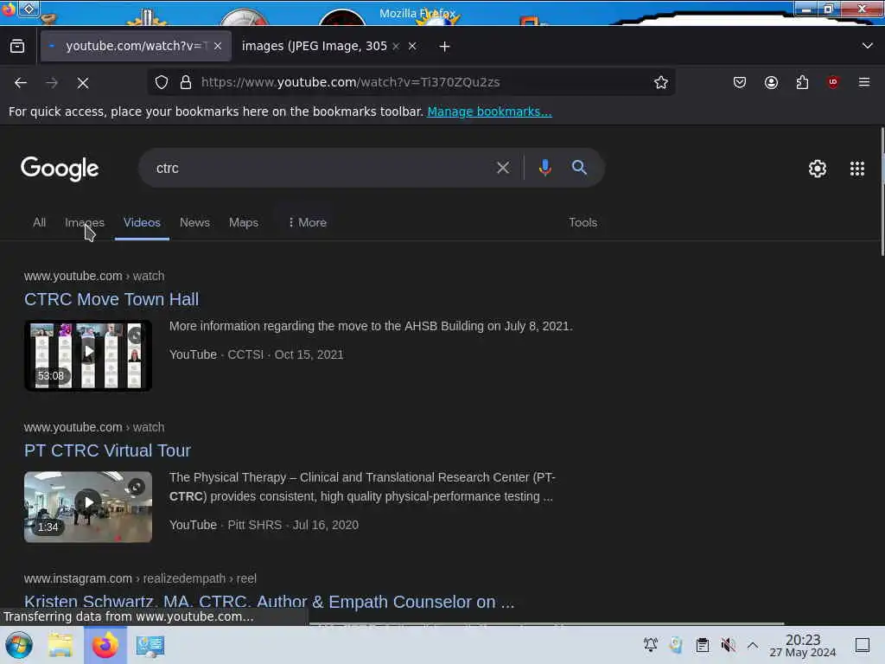Open Kristen Schwartz Empath Counselor result

(270, 602)
